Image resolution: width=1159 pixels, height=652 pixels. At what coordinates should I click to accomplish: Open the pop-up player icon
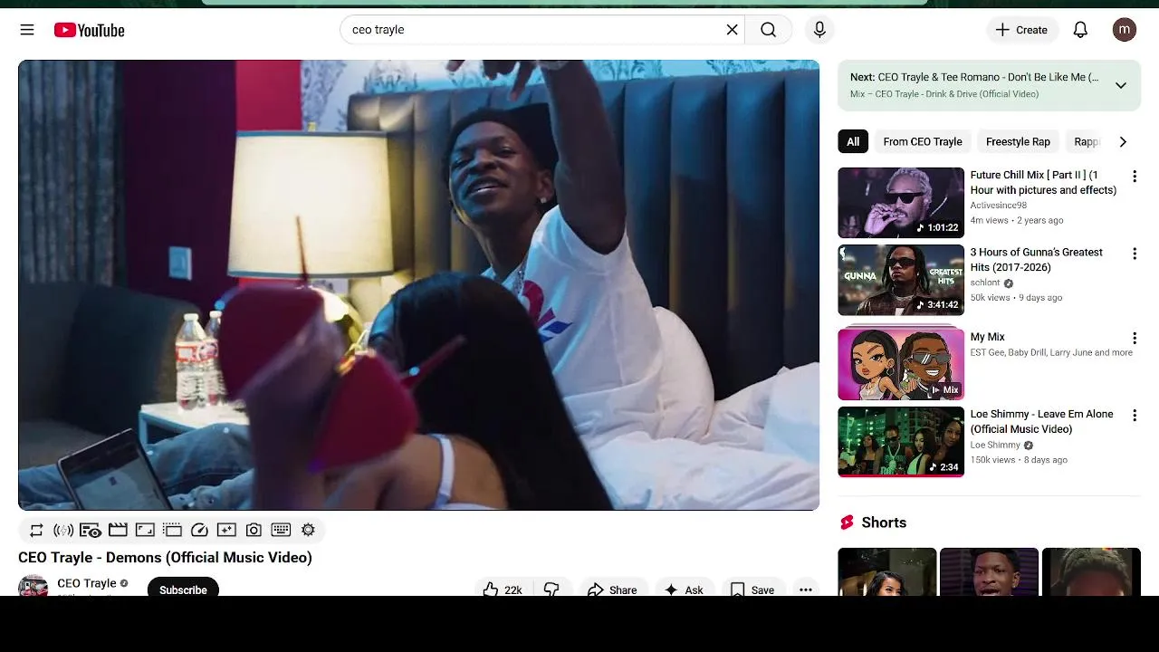point(172,530)
